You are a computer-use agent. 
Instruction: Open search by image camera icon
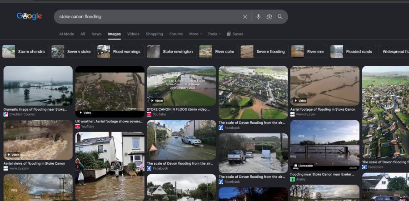click(269, 17)
